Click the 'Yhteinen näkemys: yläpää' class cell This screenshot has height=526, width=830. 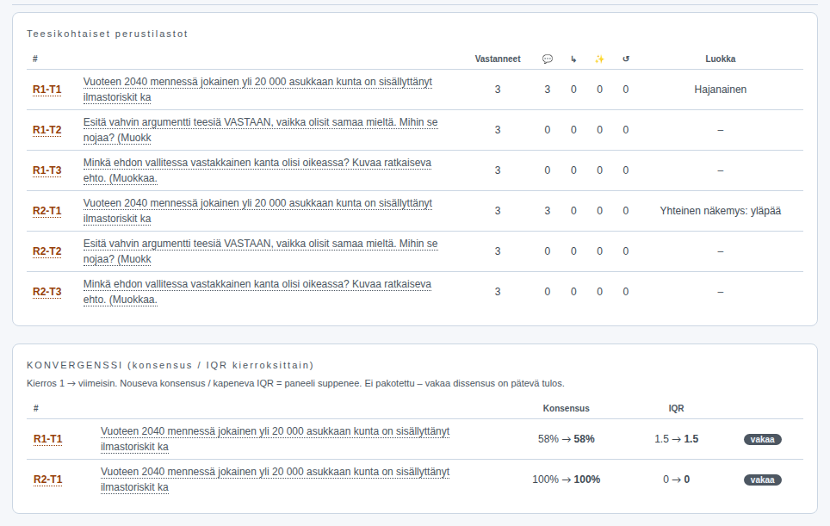coord(721,211)
